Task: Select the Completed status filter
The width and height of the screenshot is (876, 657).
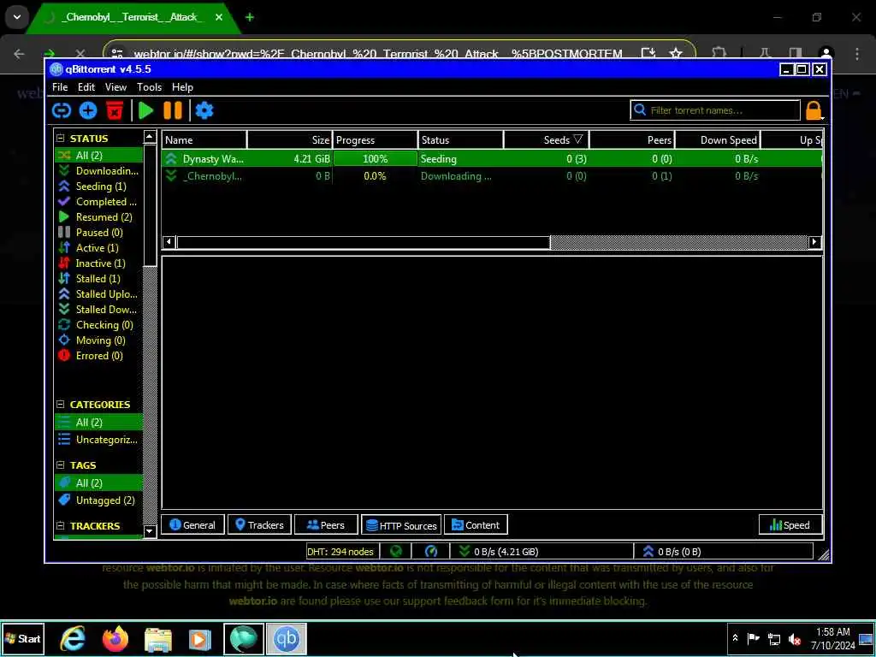Action: tap(99, 202)
